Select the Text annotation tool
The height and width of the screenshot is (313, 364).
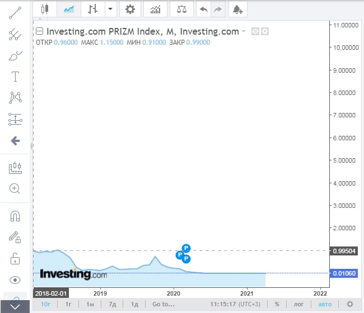(x=15, y=77)
